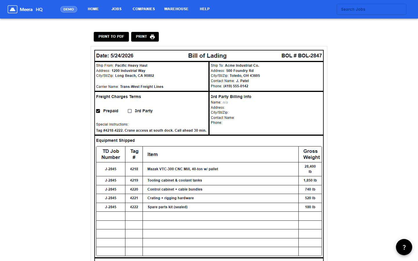Click Toledo, OH 43605 text
This screenshot has width=418, height=261.
245,76
